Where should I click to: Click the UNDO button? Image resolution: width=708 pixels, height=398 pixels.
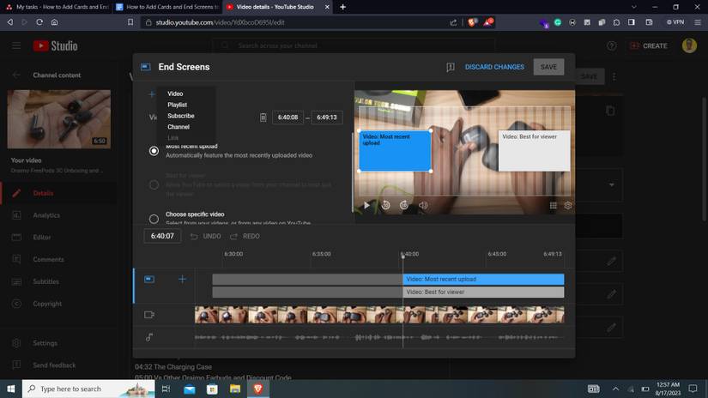pos(206,236)
